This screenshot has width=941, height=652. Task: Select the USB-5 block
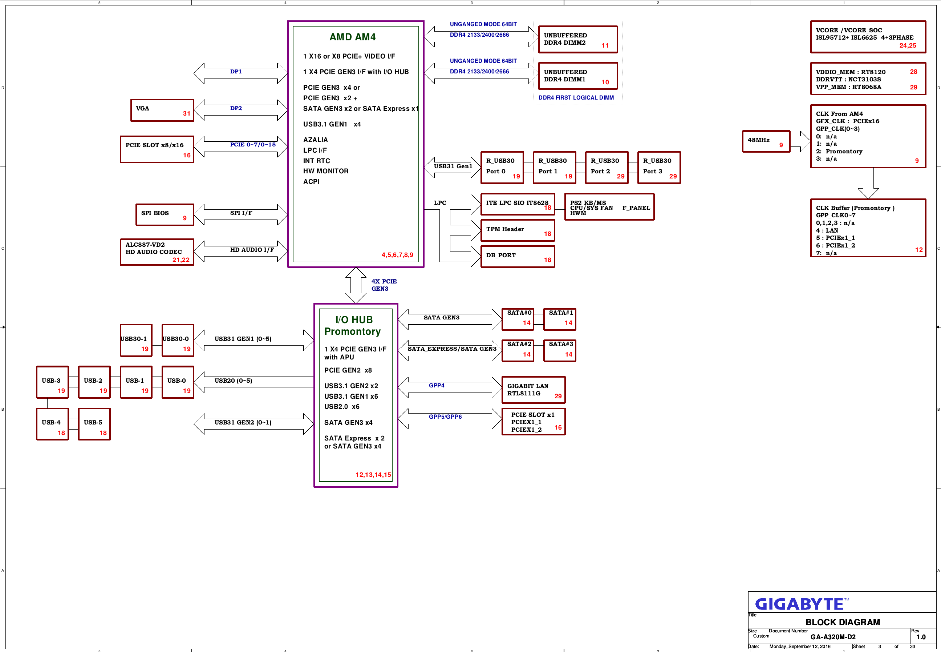[94, 424]
